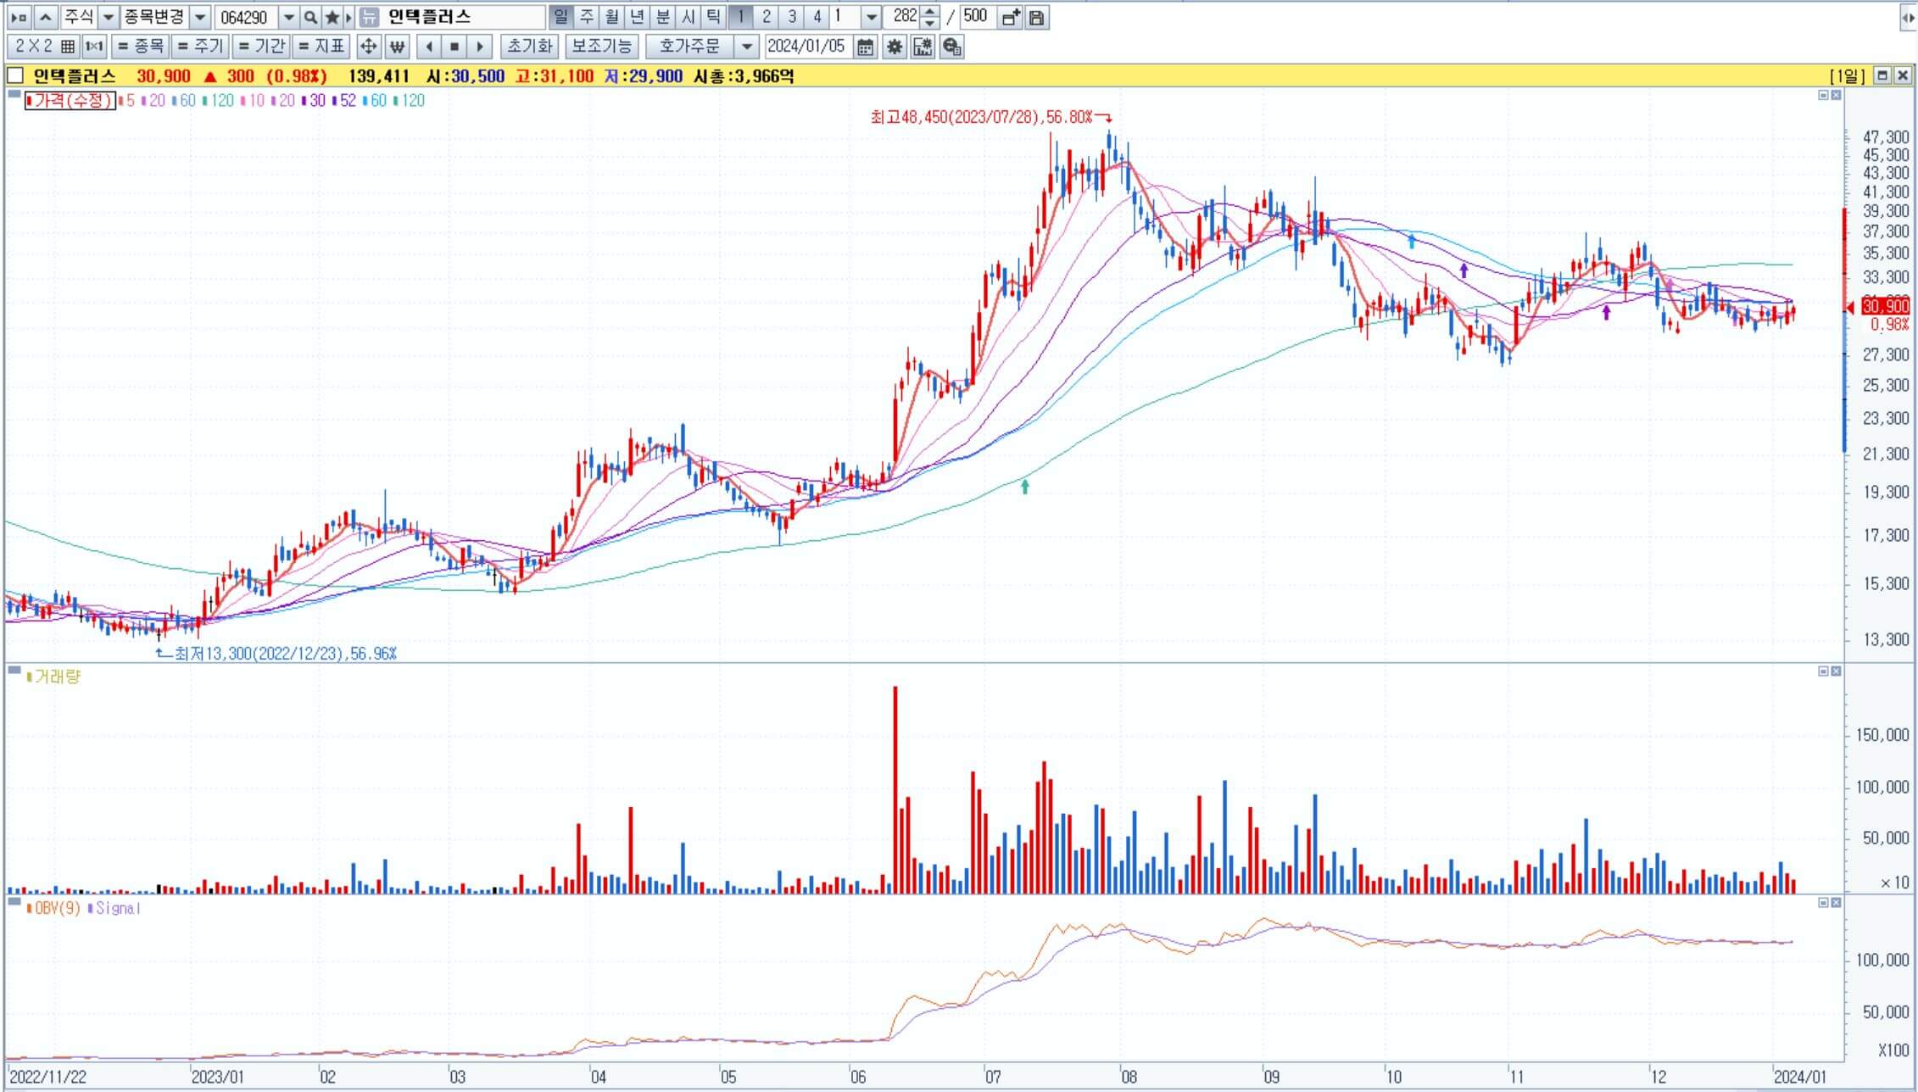Open the 지표 indicator menu

point(321,47)
